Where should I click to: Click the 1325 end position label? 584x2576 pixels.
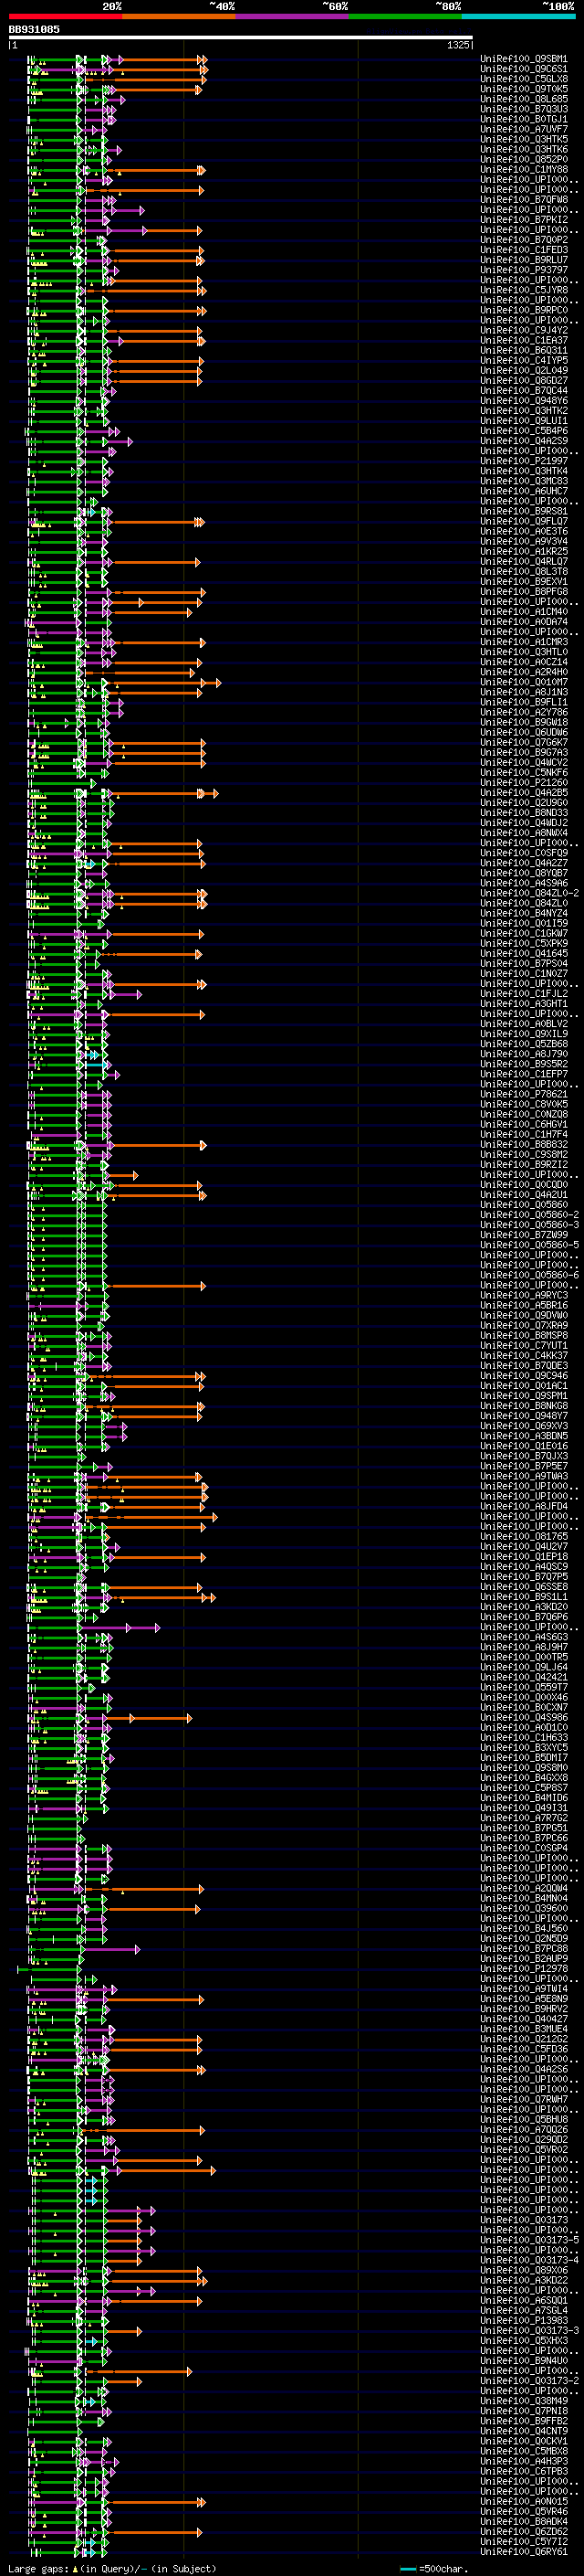click(x=458, y=45)
